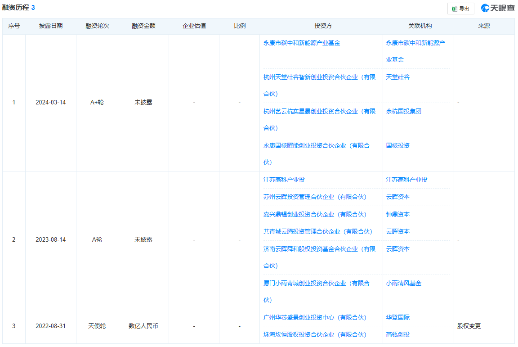Open investor 嘉兴鼎韫创业投资合伙企业
The height and width of the screenshot is (347, 518).
315,214
